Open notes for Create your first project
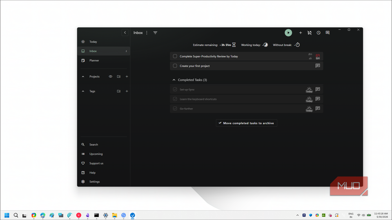The height and width of the screenshot is (220, 392). [318, 66]
